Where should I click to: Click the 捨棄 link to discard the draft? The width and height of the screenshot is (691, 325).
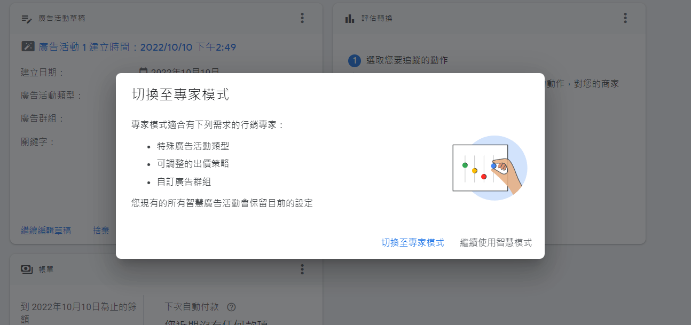click(x=101, y=231)
